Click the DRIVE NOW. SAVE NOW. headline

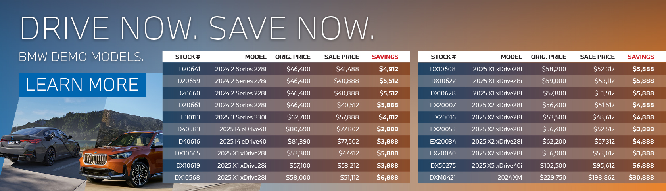coord(197,28)
